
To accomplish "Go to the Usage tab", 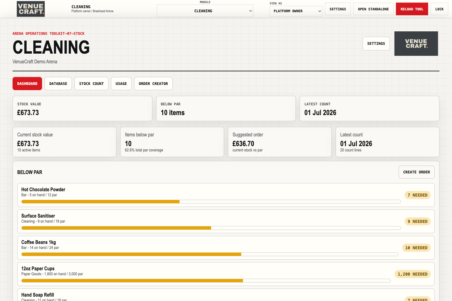I will coord(121,84).
